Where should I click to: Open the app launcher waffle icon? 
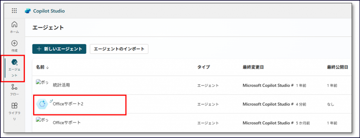click(14, 11)
